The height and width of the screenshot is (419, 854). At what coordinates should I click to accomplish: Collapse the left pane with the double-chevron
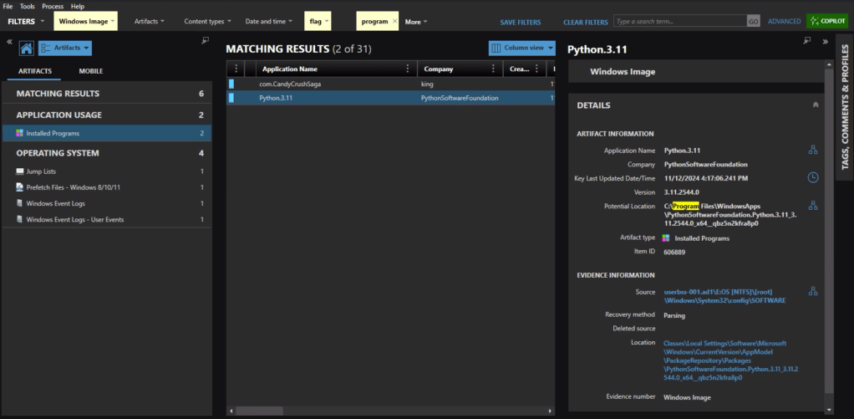9,40
